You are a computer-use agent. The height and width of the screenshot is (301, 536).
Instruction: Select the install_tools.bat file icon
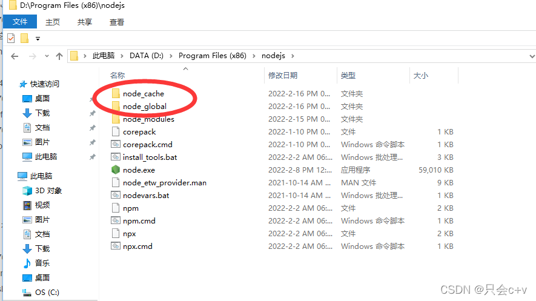116,157
